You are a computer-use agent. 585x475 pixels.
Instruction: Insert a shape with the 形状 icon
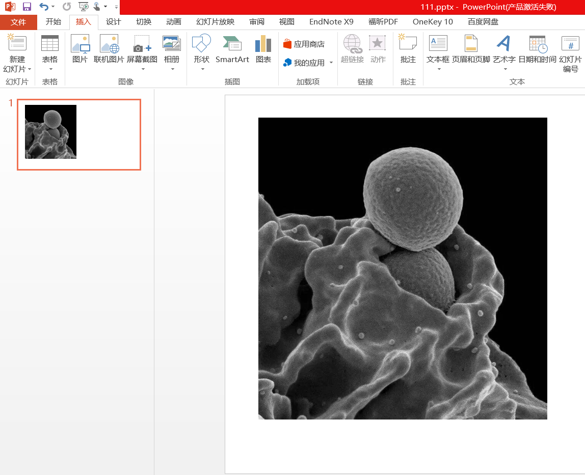point(201,44)
